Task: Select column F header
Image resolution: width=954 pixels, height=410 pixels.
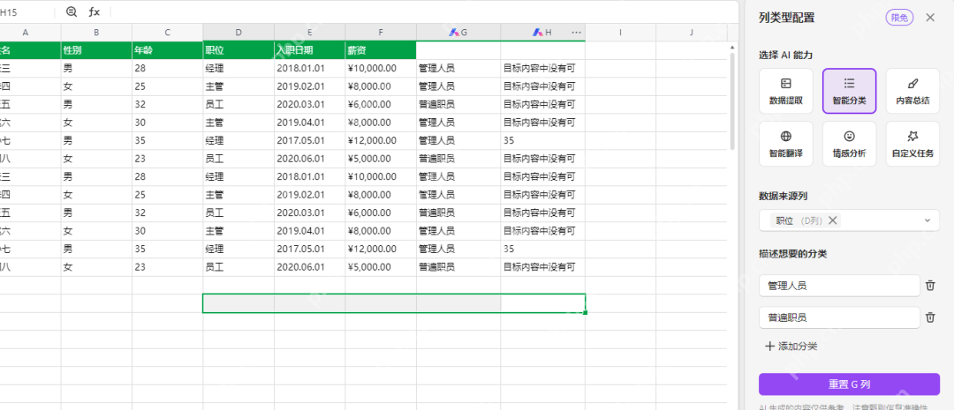Action: tap(381, 33)
